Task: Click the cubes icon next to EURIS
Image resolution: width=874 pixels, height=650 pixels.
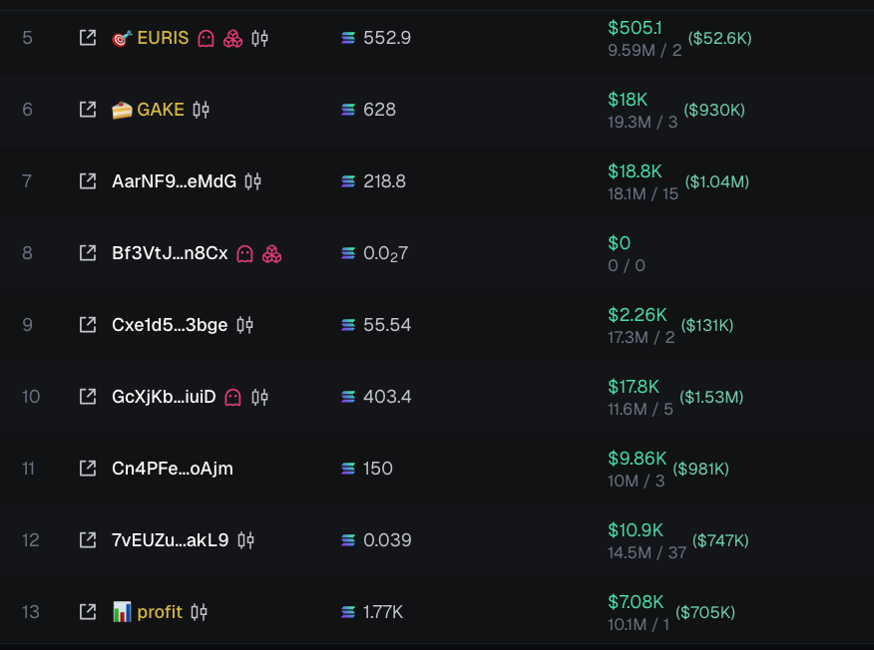Action: (233, 39)
